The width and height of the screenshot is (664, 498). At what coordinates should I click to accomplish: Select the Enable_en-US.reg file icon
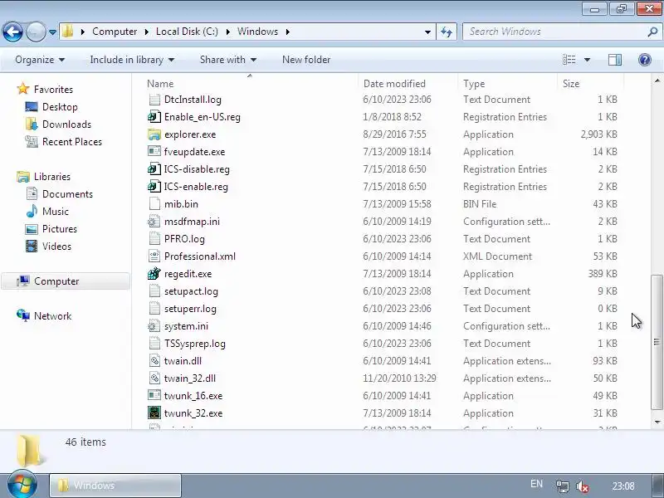coord(154,117)
